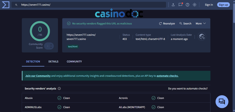Click the Sign up button
This screenshot has width=235, height=112.
coord(223,5)
